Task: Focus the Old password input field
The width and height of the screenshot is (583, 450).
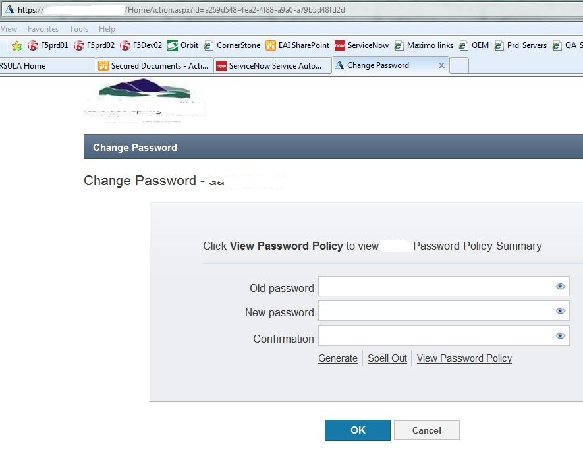Action: [x=435, y=287]
